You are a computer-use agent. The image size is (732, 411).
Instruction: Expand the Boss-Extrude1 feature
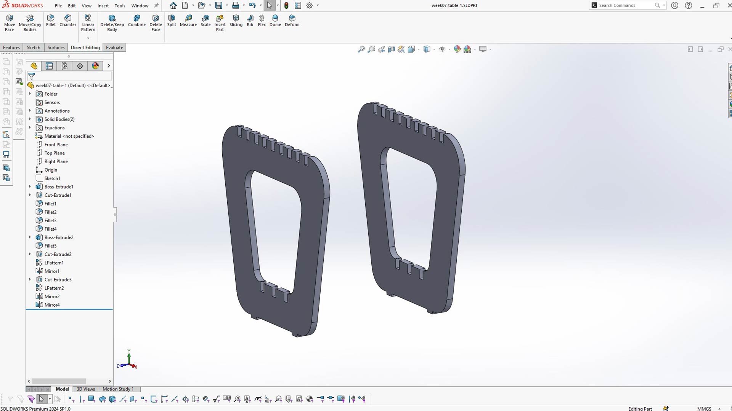pos(30,186)
